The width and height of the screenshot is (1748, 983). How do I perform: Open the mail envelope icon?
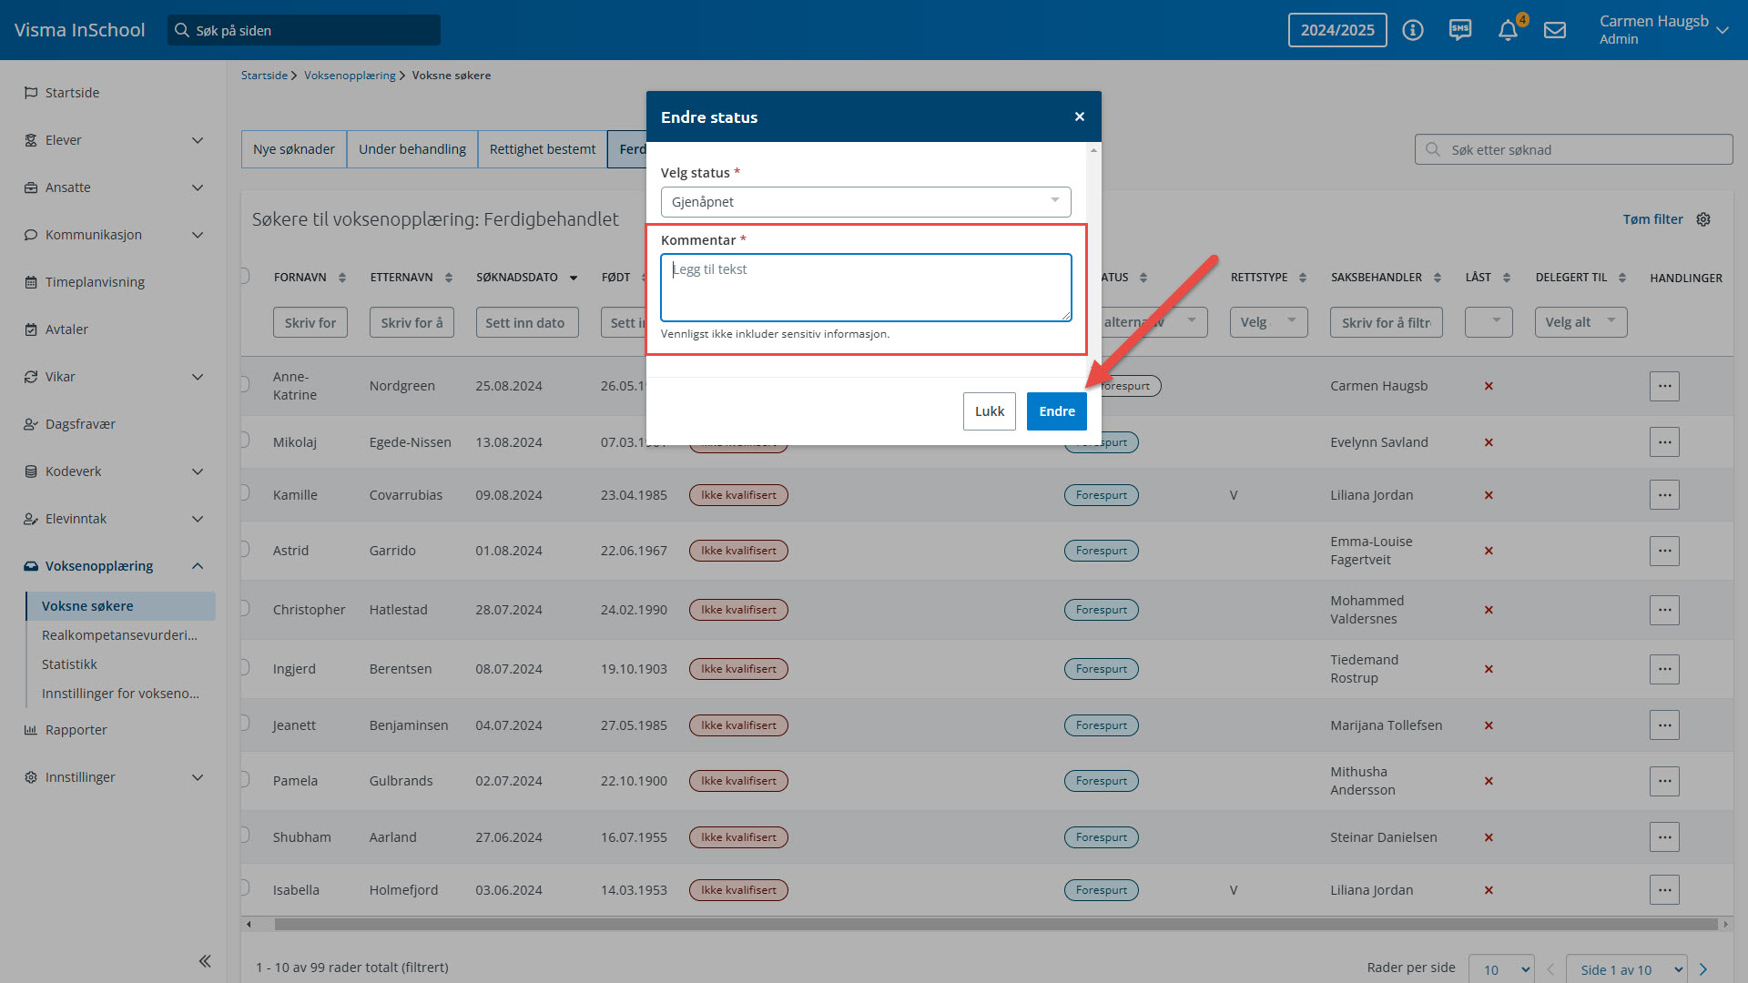click(x=1555, y=30)
